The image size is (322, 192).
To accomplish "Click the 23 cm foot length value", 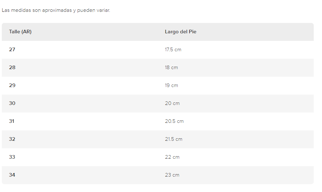I will click(172, 175).
